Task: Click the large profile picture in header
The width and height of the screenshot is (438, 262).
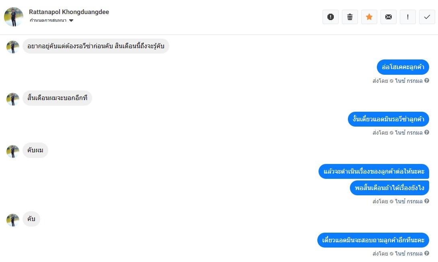Action: point(14,17)
